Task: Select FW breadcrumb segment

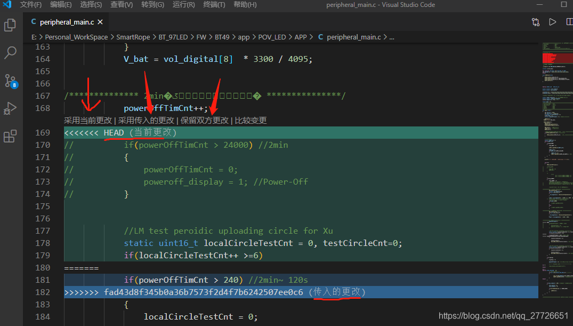Action: [x=201, y=37]
